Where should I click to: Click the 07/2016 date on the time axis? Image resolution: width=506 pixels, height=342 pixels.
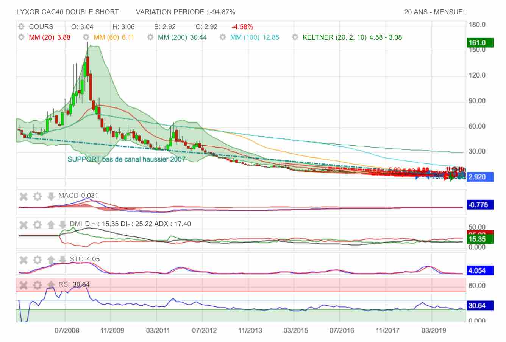tap(342, 330)
